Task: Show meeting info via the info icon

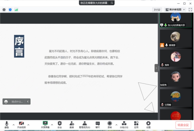Action: coord(4,10)
